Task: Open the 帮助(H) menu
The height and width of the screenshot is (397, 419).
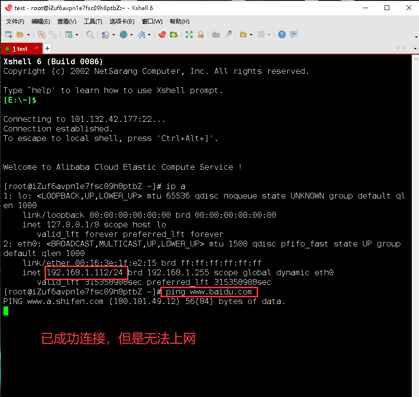Action: coord(180,22)
